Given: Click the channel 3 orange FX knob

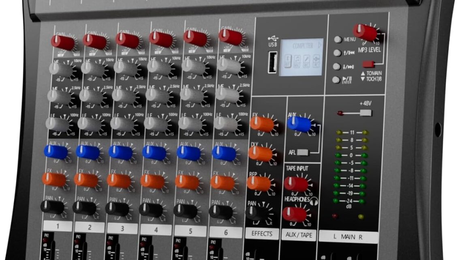Looking at the screenshot, I should click(x=119, y=181).
